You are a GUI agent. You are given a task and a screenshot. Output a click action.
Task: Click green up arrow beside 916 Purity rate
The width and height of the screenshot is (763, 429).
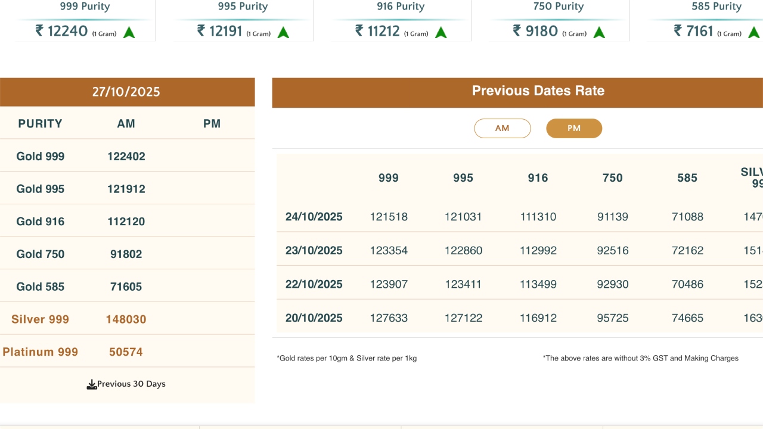click(441, 33)
